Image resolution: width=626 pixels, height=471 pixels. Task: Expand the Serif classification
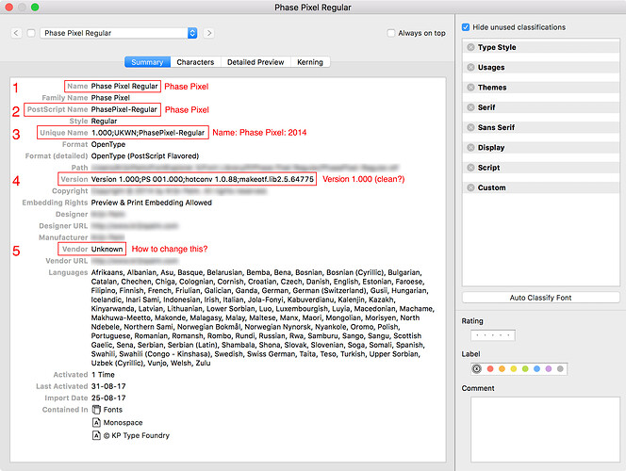coord(470,107)
